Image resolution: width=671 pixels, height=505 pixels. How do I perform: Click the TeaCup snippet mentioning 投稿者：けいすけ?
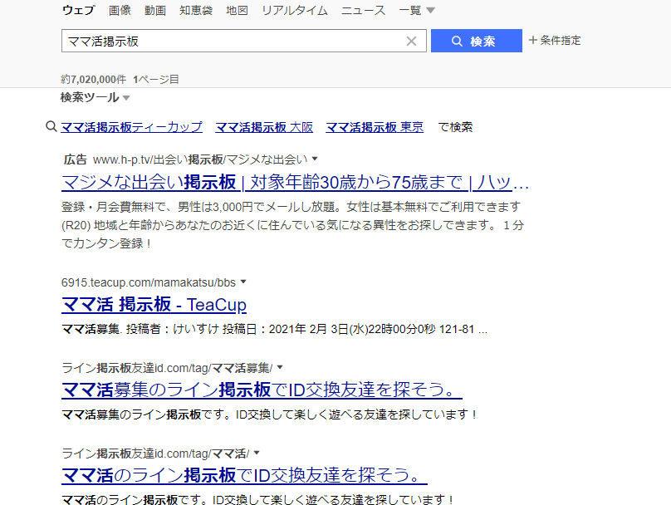(274, 329)
